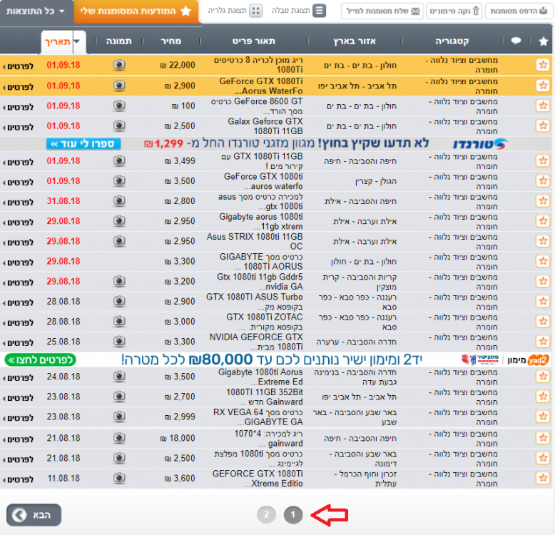Switch to table view (תצוגת טבלה)
This screenshot has width=555, height=535.
coord(300,11)
